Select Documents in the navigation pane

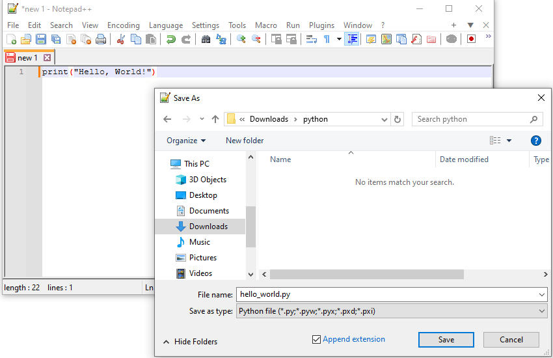click(209, 210)
